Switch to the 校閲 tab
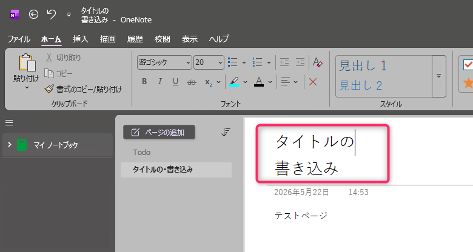 click(163, 39)
